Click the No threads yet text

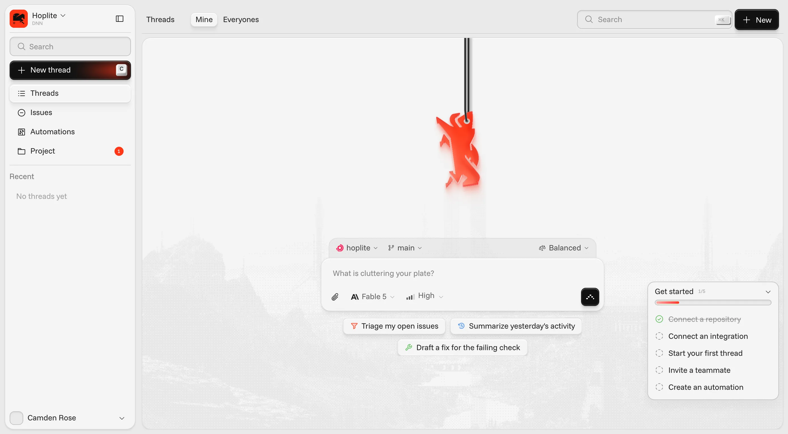pyautogui.click(x=41, y=196)
